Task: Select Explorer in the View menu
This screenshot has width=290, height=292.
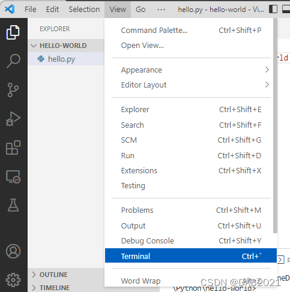Action: tap(191, 110)
